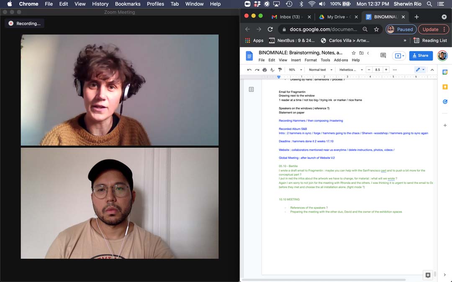
Task: Open the present-to-meeting dropdown button
Action: tap(399, 56)
